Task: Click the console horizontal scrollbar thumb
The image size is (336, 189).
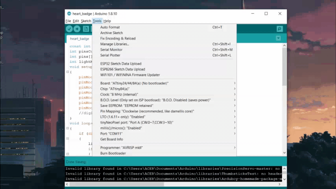Action: pyautogui.click(x=117, y=184)
